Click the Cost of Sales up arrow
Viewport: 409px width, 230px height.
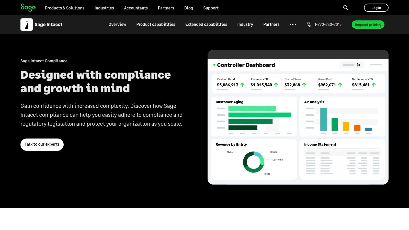304,85
